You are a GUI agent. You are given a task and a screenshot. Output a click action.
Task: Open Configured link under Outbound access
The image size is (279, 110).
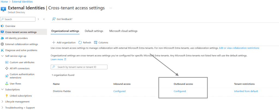[x=180, y=91]
